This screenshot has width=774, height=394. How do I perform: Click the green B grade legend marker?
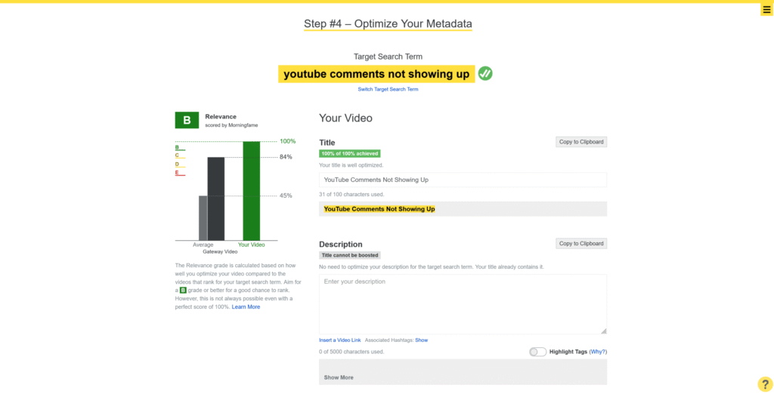click(x=179, y=148)
